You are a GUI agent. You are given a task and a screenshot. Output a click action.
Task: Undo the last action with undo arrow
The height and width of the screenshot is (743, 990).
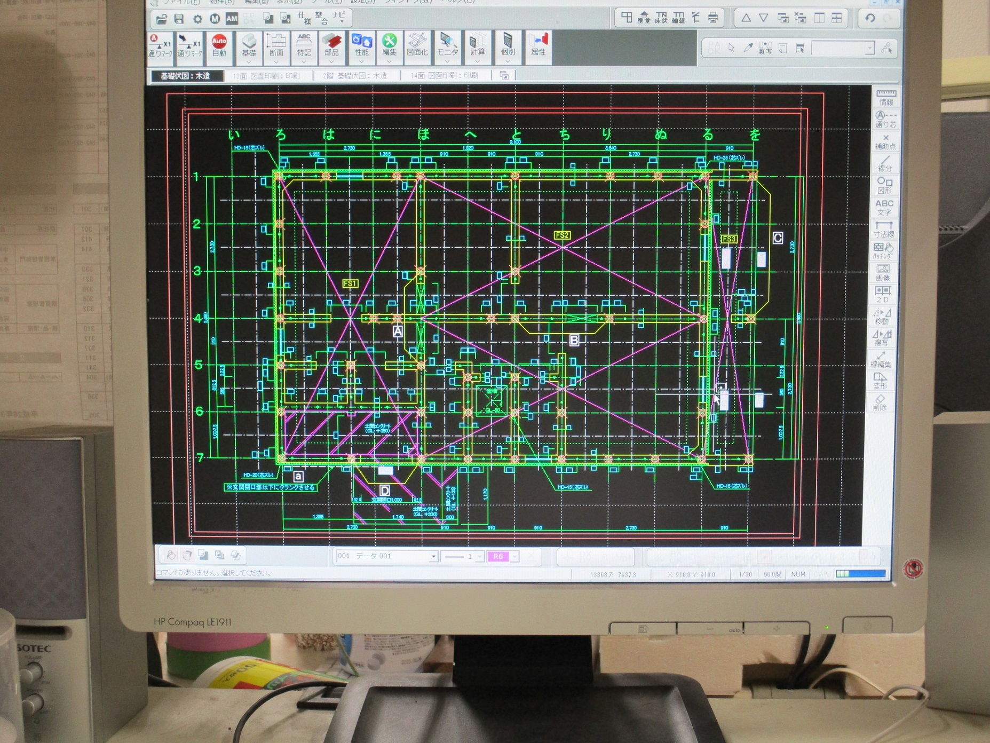tap(870, 18)
